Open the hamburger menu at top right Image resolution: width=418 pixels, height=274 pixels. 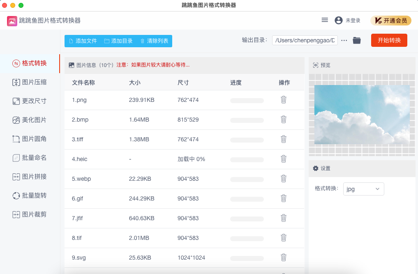coord(324,20)
